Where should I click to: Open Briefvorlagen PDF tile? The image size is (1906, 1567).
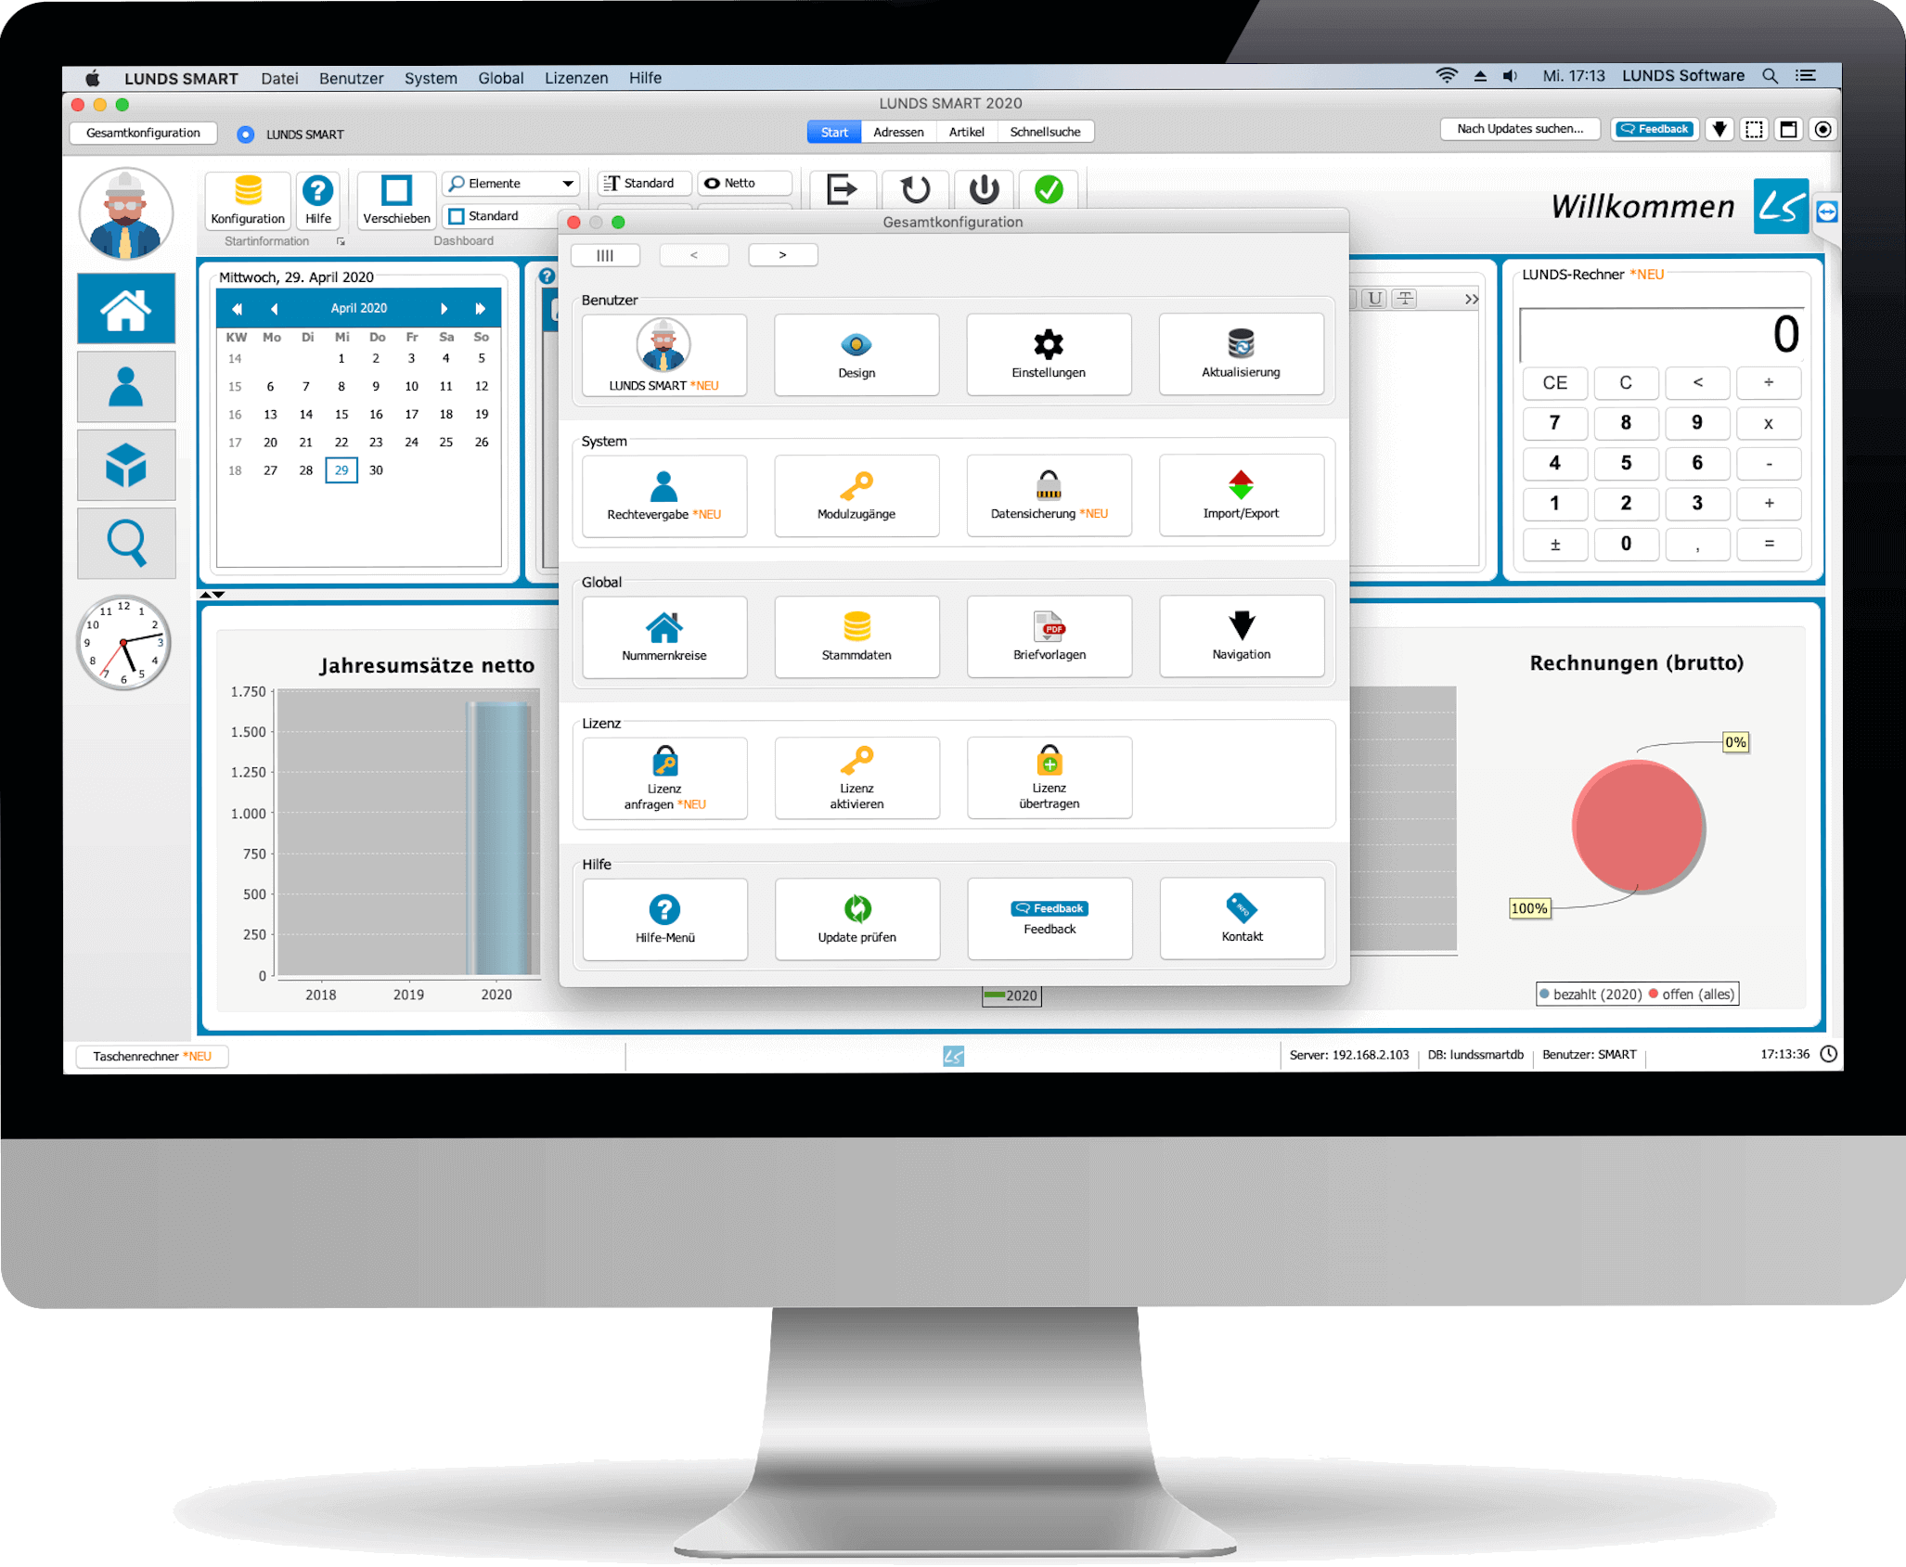[1049, 636]
